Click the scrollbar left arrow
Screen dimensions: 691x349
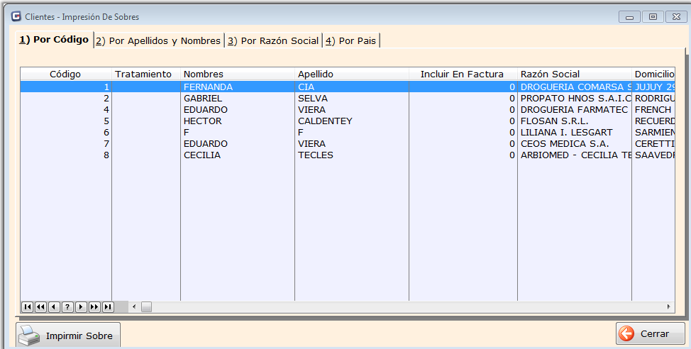(134, 306)
